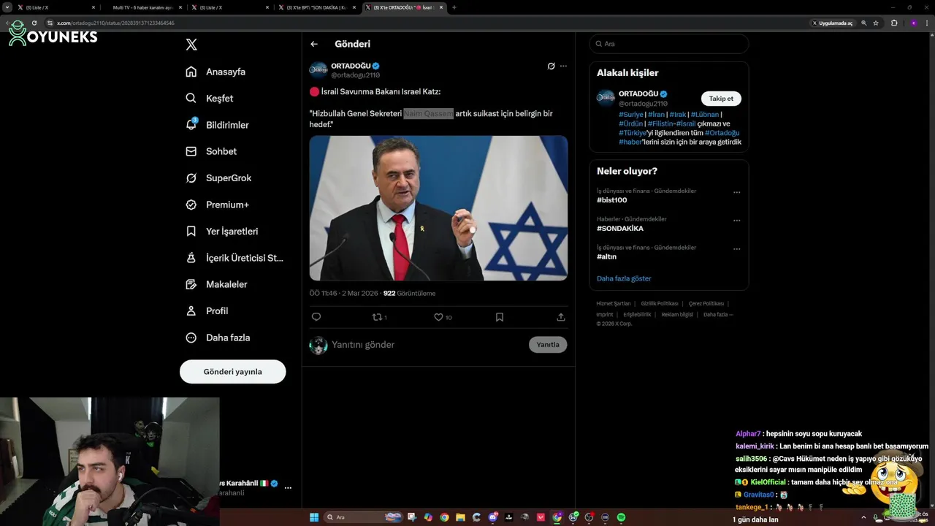Click the Ara search box
935x526 pixels.
point(669,44)
